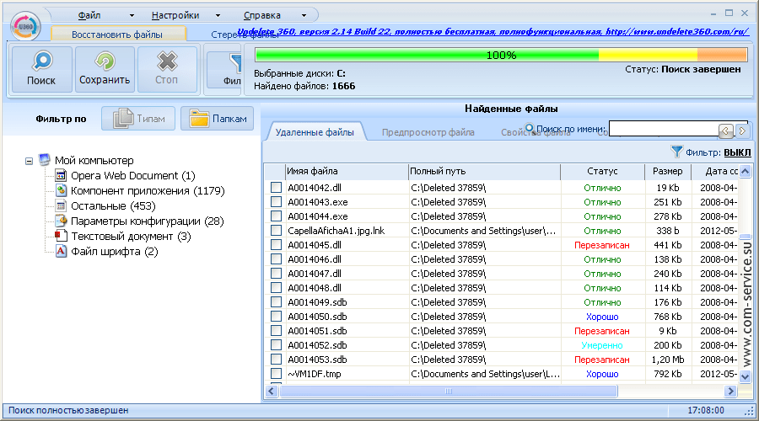Click the Параметры конфигурации icon
The width and height of the screenshot is (759, 421).
click(x=61, y=221)
